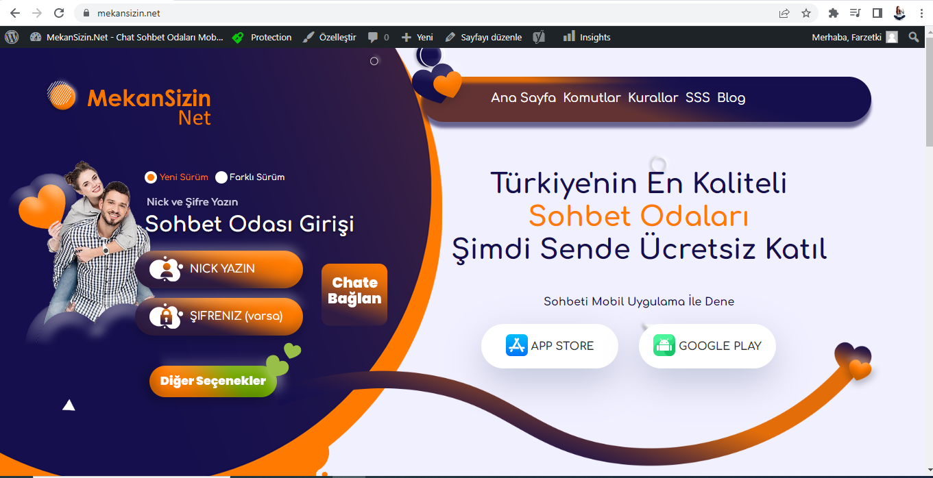Click the Chrome profile avatar
933x478 pixels.
[899, 13]
